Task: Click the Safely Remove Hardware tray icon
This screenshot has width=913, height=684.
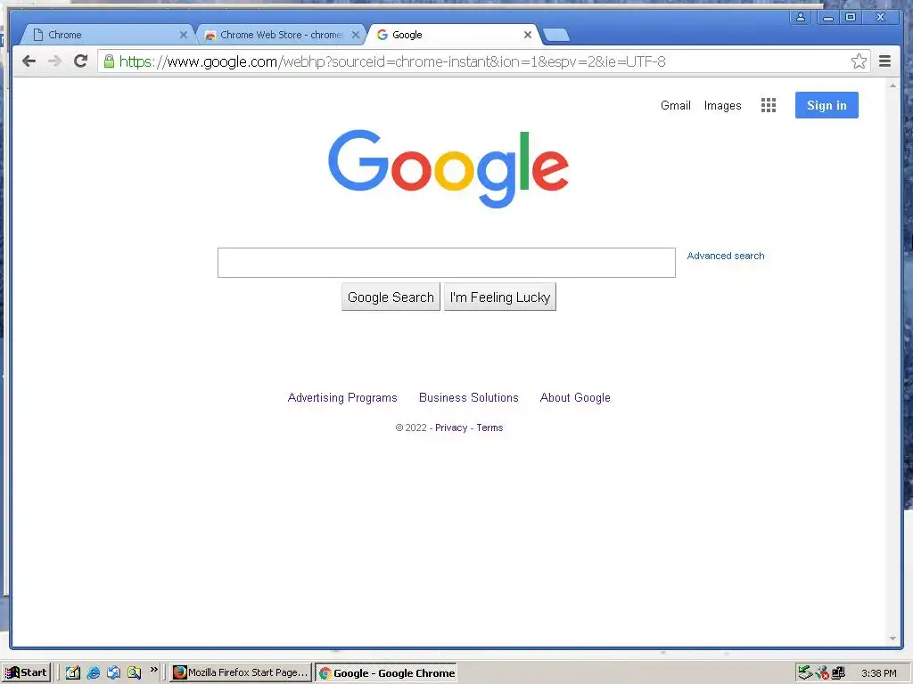Action: (805, 673)
